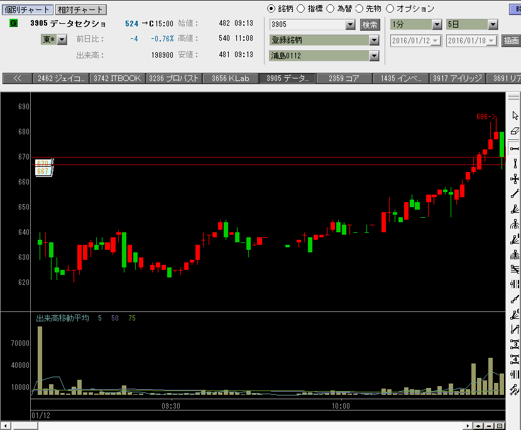
Task: Open the 3656 KLab stock tab
Action: pyautogui.click(x=231, y=78)
